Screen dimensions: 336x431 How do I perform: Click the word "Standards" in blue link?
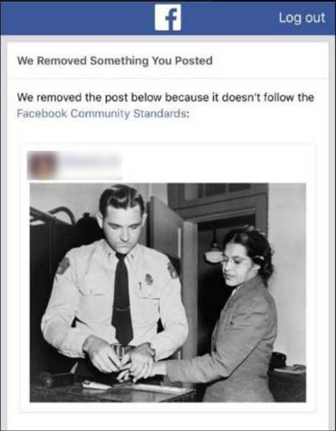coord(160,113)
